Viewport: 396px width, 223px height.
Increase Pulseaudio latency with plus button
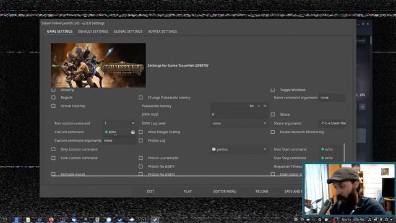pyautogui.click(x=265, y=106)
